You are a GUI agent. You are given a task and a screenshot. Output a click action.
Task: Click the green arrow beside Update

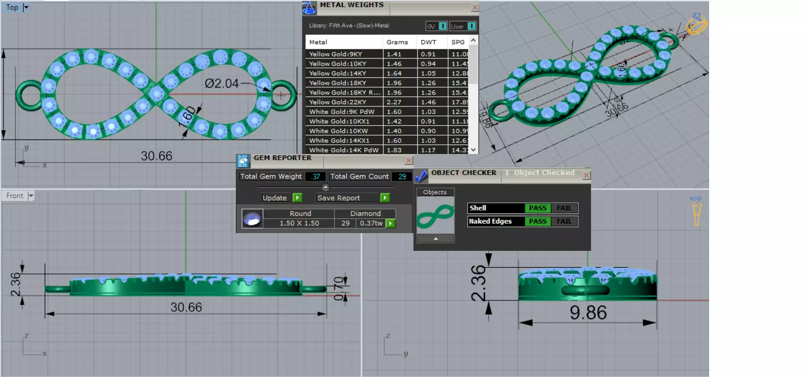tap(297, 198)
